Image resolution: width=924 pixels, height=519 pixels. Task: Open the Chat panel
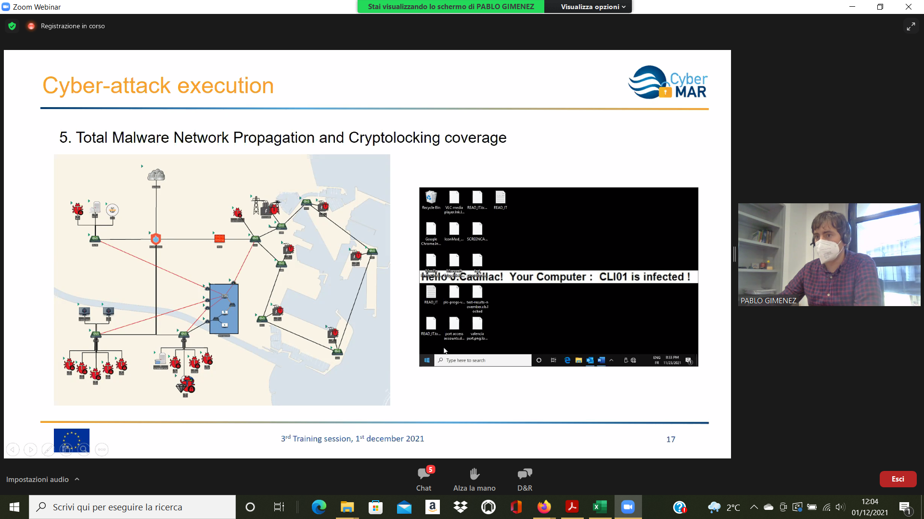[423, 479]
